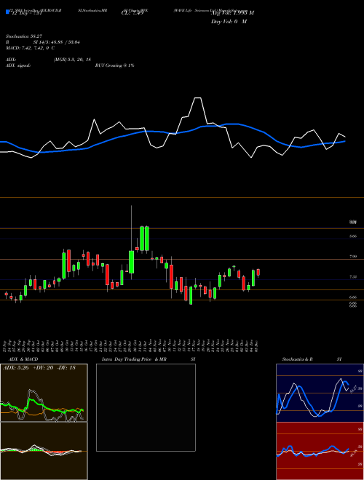Screen dimensions: 364x480
Task: Select the '12 Day' moving average value text
Action: [x=26, y=13]
